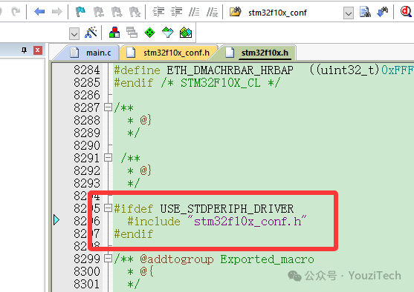Image resolution: width=414 pixels, height=292 pixels.
Task: Insert a bookmark with the flag icon
Action: pos(80,12)
